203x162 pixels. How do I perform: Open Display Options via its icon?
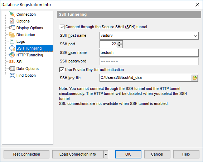pos(12,28)
